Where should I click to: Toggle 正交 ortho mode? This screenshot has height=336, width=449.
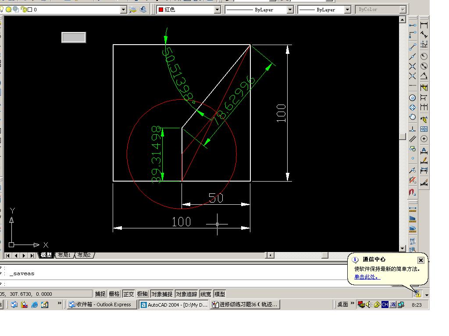[x=128, y=294]
